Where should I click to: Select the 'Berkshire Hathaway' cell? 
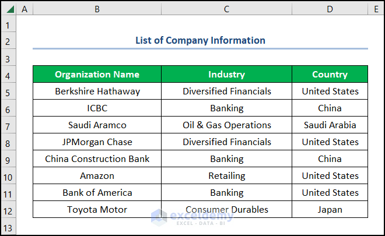[97, 91]
